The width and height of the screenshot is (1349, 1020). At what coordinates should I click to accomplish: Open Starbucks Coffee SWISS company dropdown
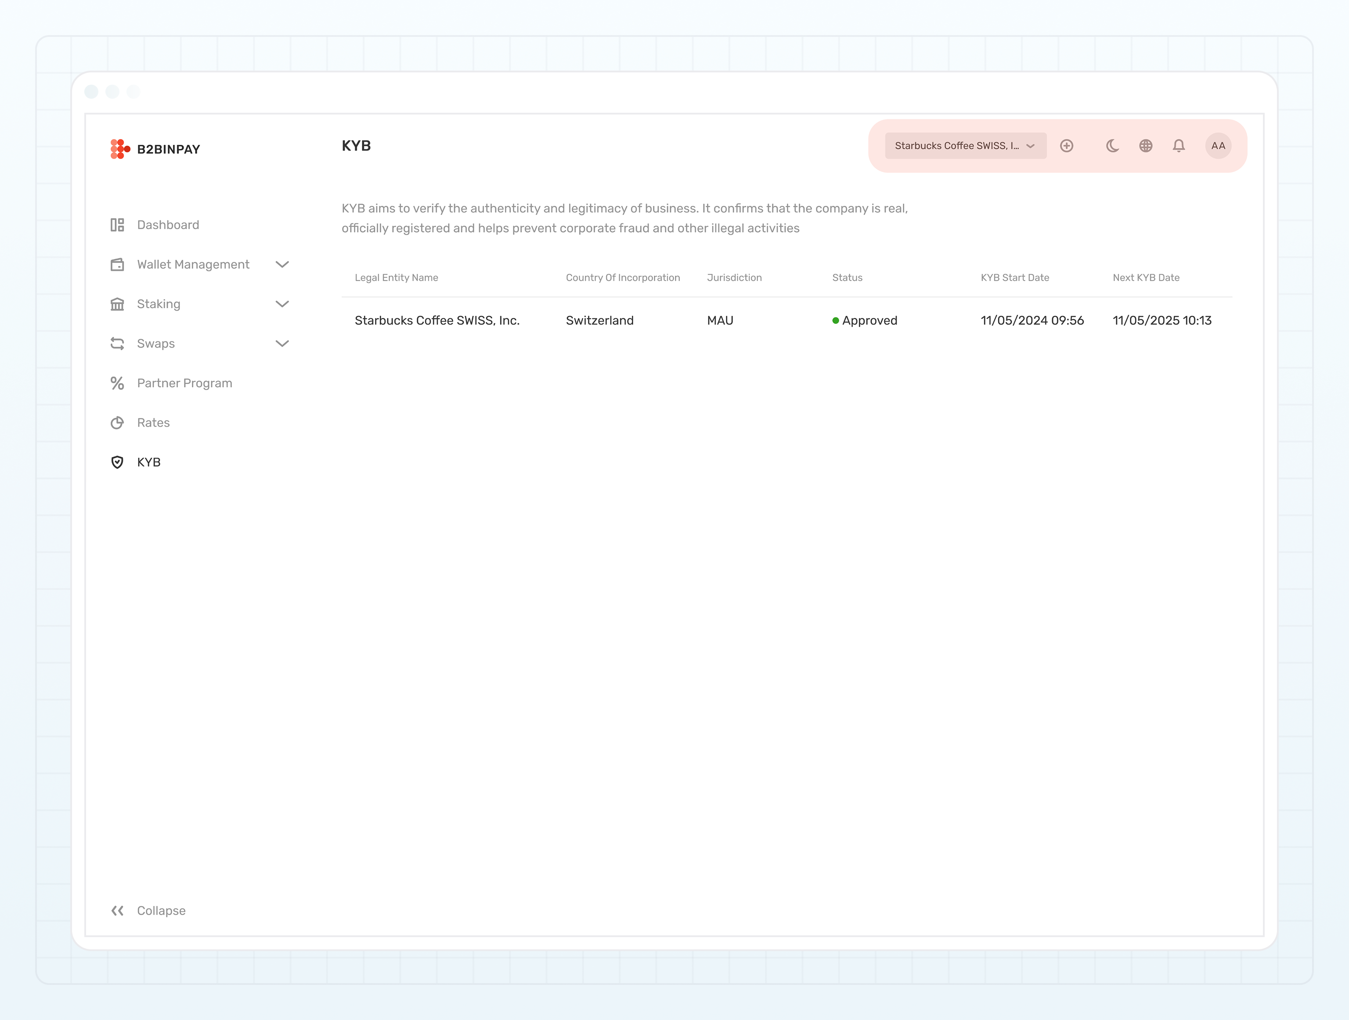(965, 146)
